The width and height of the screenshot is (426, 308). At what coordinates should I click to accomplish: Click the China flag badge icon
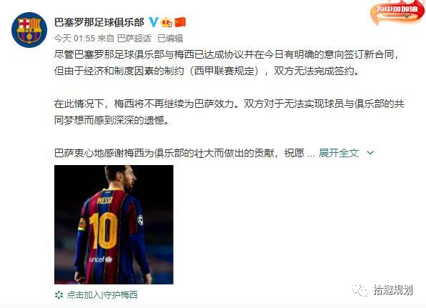(x=180, y=22)
